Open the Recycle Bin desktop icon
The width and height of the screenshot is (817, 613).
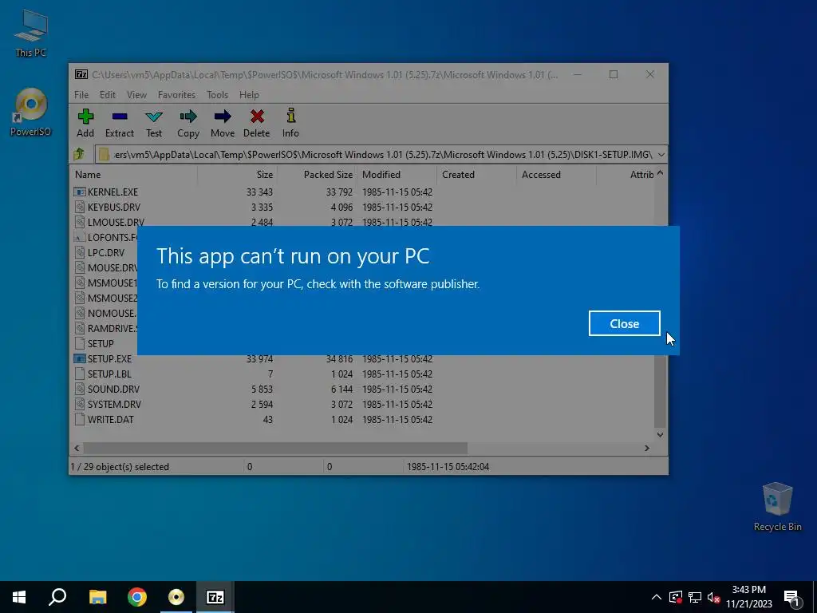(x=777, y=507)
